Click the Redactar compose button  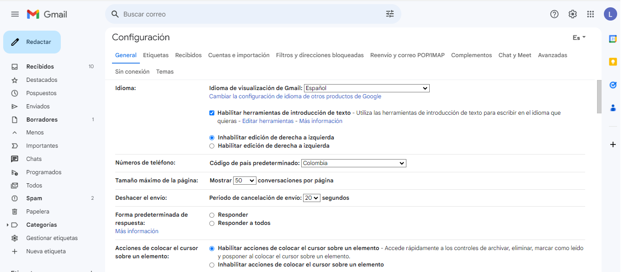point(32,42)
